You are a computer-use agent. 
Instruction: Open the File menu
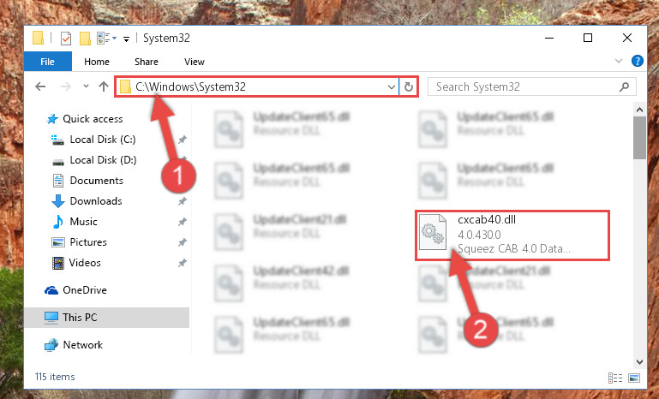(x=47, y=62)
